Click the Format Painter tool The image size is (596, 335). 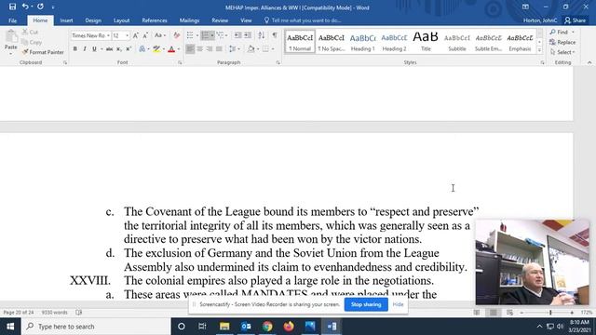coord(43,52)
